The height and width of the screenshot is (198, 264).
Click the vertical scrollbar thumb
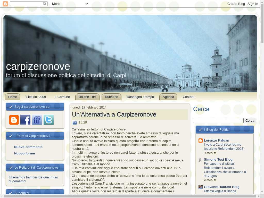262,23
